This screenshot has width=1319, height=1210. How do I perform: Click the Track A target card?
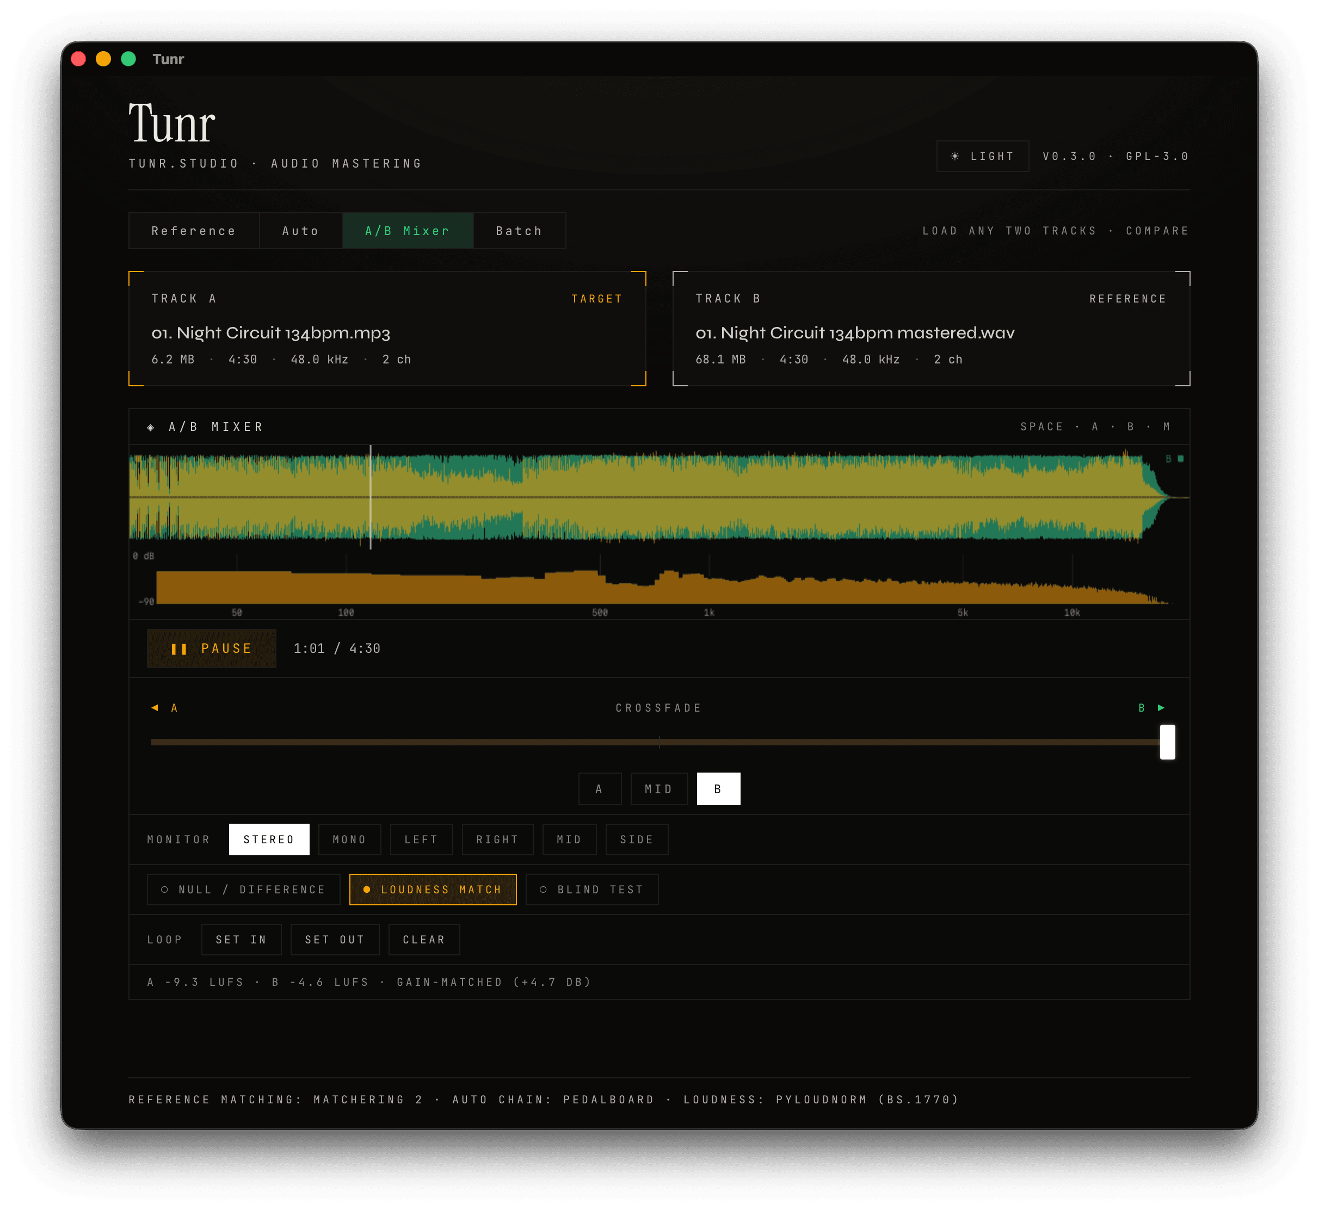(x=387, y=328)
